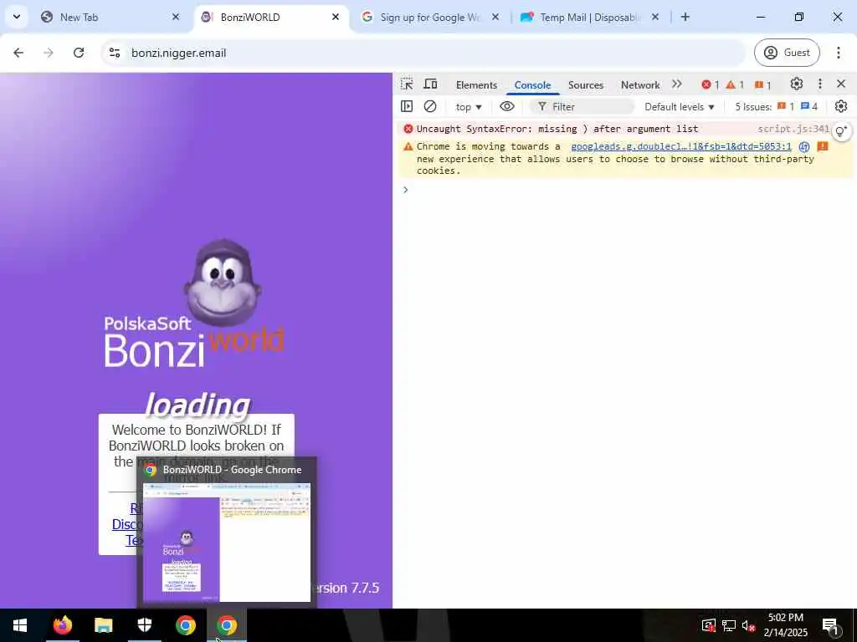
Task: Open script.js:341 source link
Action: click(793, 129)
